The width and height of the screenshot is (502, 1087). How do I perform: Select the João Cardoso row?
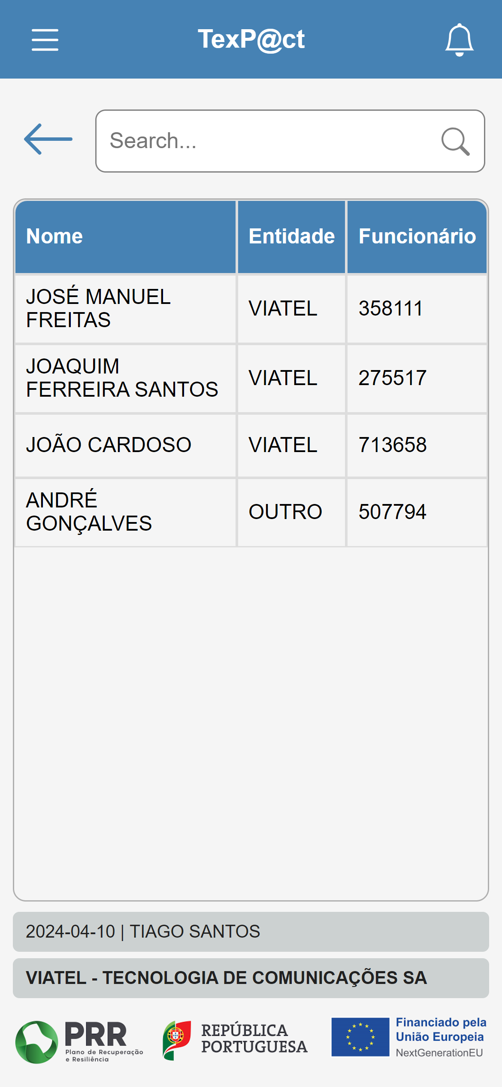pyautogui.click(x=125, y=445)
